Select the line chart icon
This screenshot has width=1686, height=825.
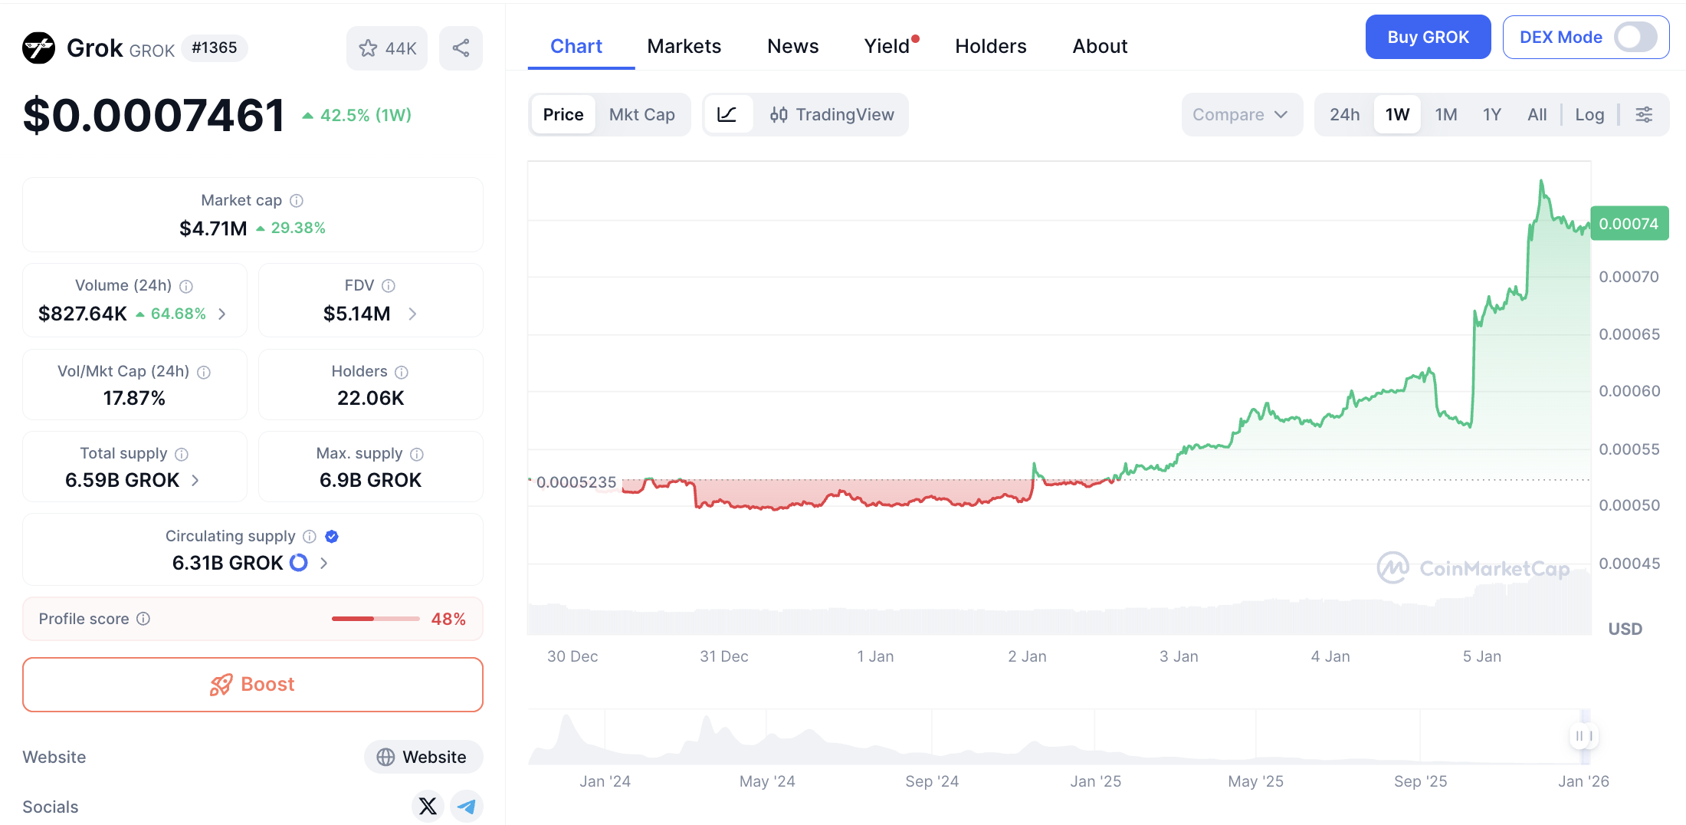[x=727, y=115]
